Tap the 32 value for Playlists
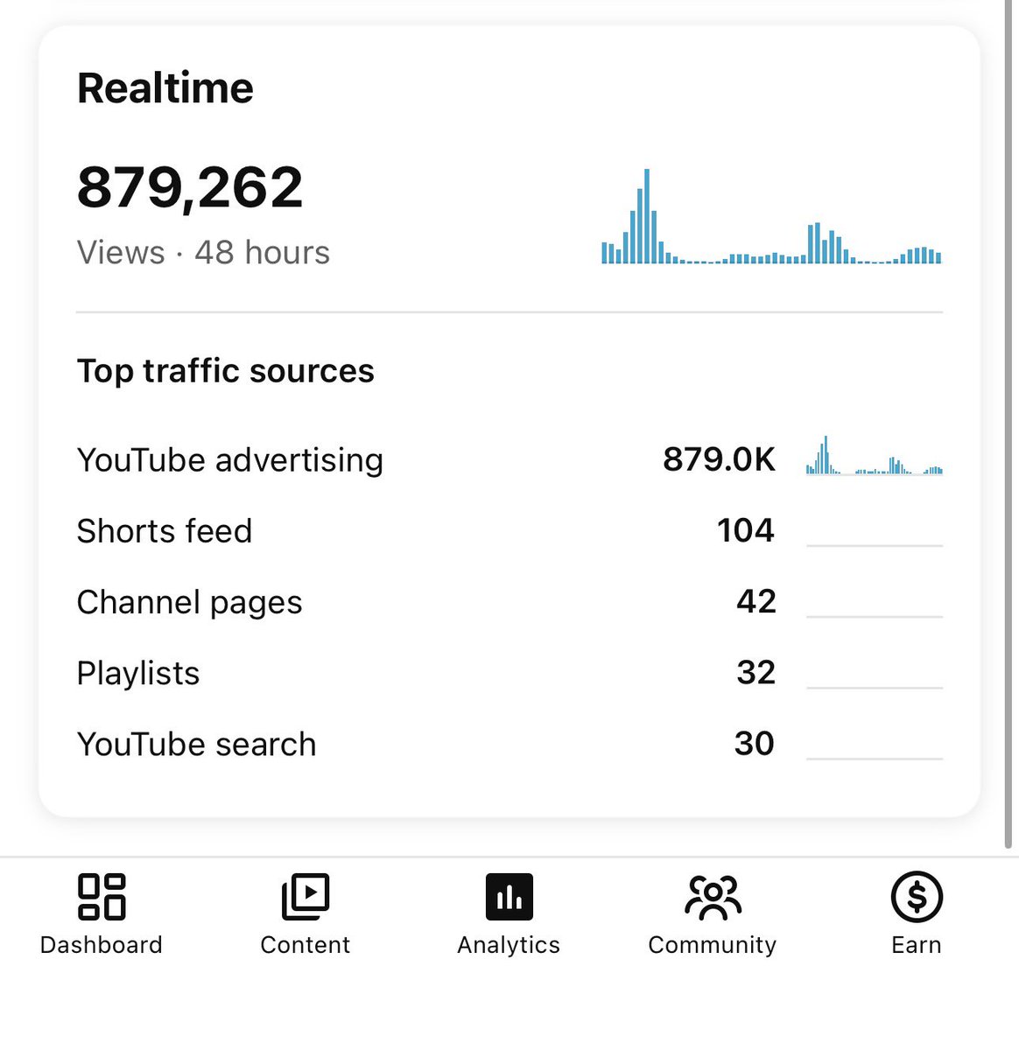The height and width of the screenshot is (1050, 1019). pos(756,672)
